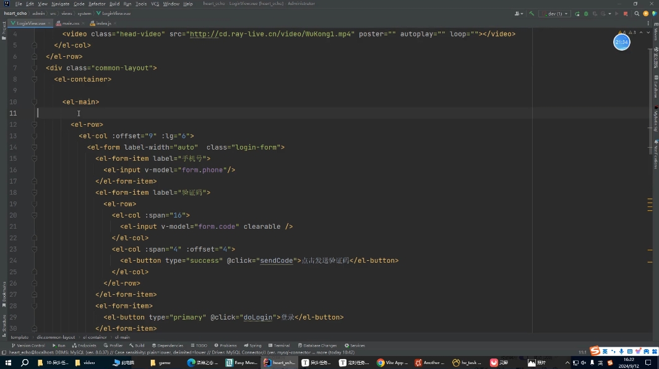Collapse the div common-layout fold marker
The width and height of the screenshot is (659, 369).
[x=35, y=68]
